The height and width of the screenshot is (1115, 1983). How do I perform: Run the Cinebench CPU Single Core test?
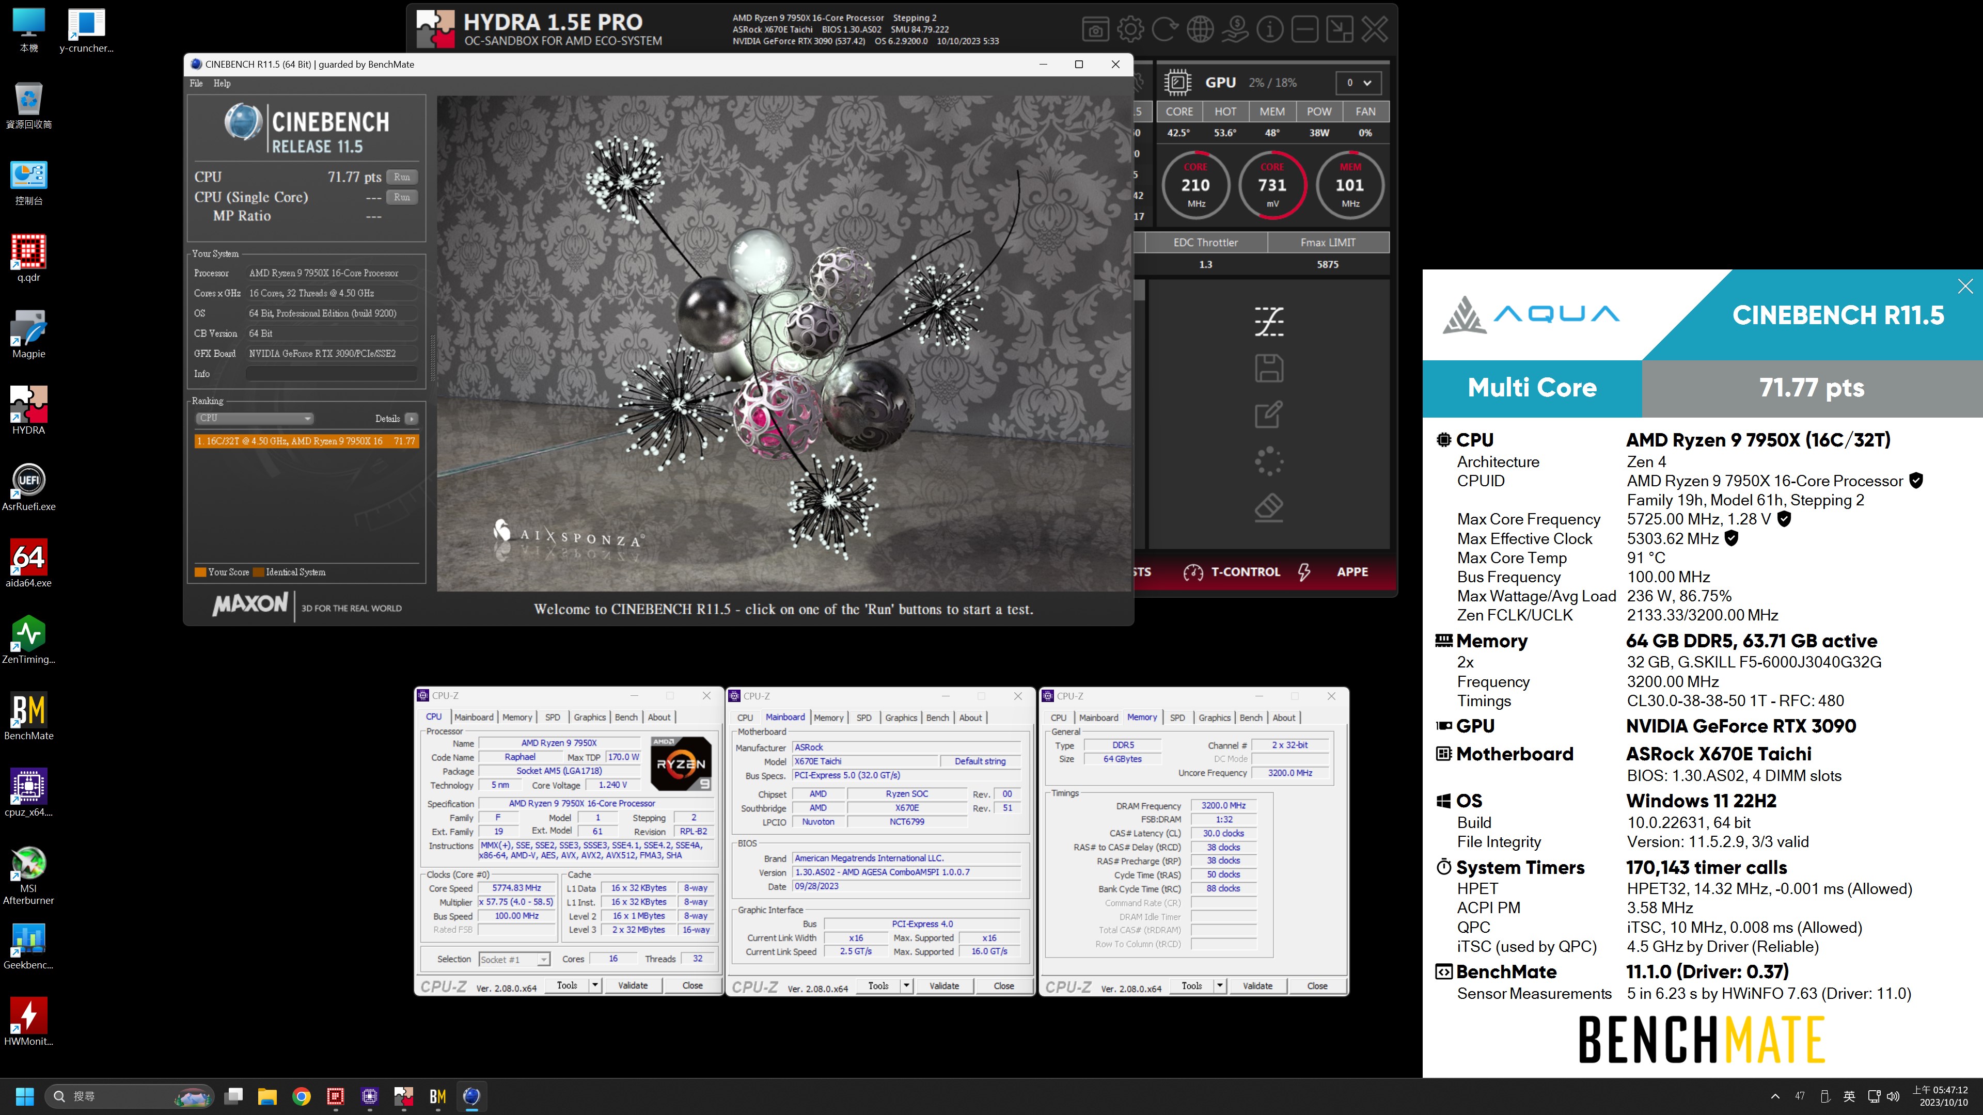pyautogui.click(x=402, y=197)
